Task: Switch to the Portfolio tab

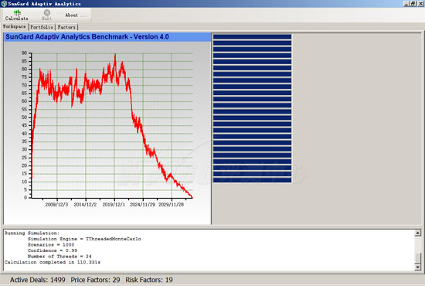Action: 42,27
